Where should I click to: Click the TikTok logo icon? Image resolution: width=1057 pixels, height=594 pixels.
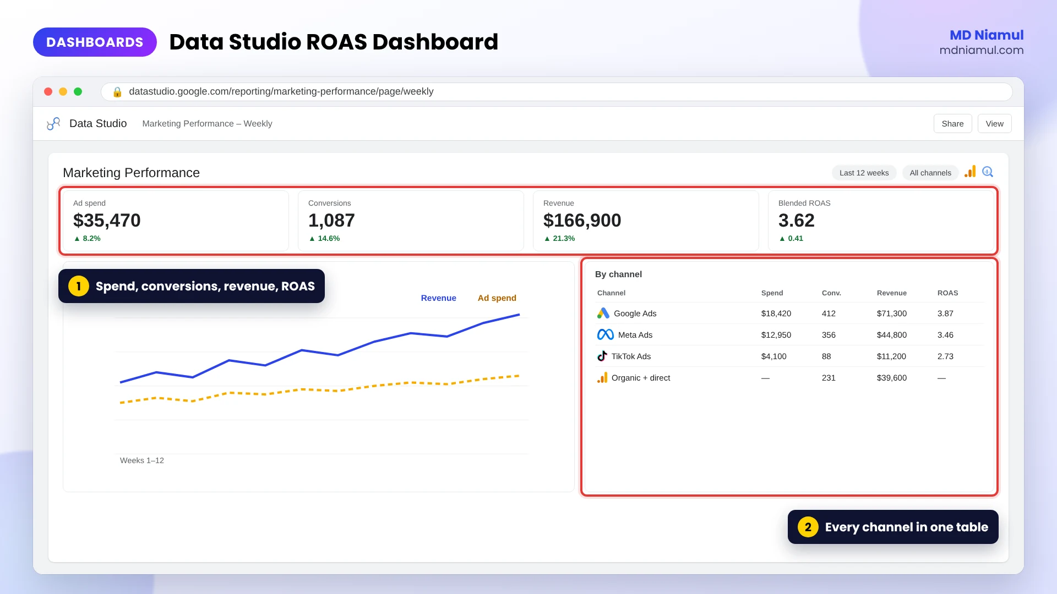point(602,356)
